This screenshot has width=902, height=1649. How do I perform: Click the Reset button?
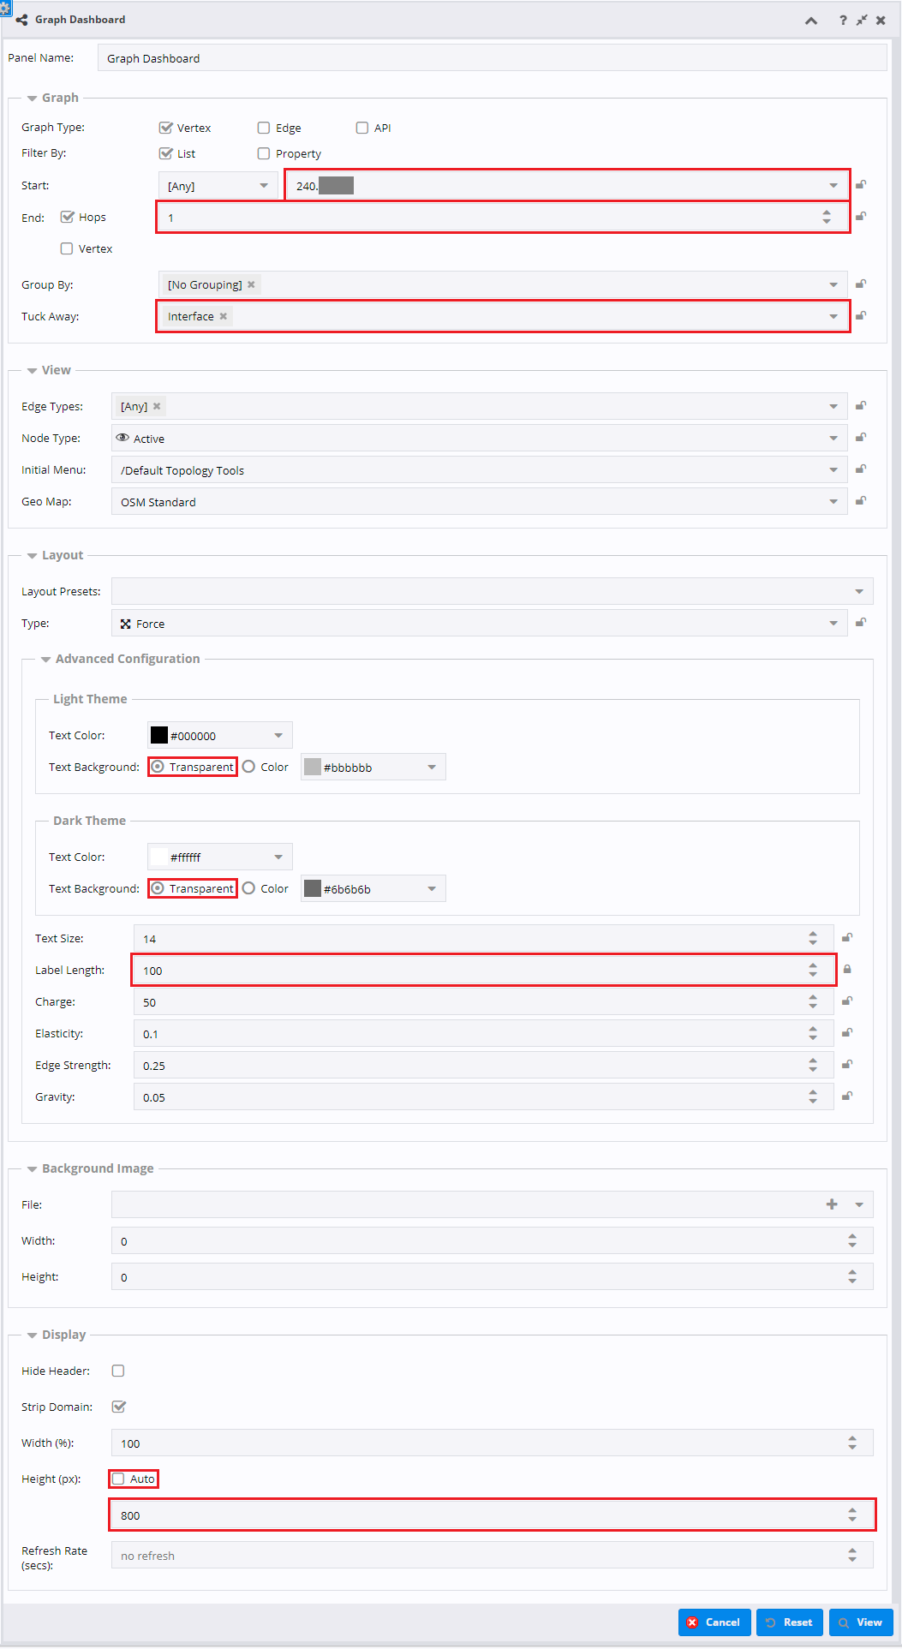pos(790,1622)
